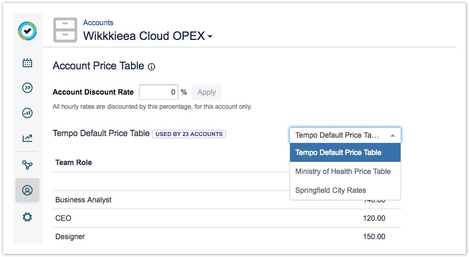This screenshot has height=257, width=469.
Task: Click the Account Discount Rate input field
Action: point(158,92)
